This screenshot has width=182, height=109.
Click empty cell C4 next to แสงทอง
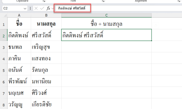click(x=106, y=58)
